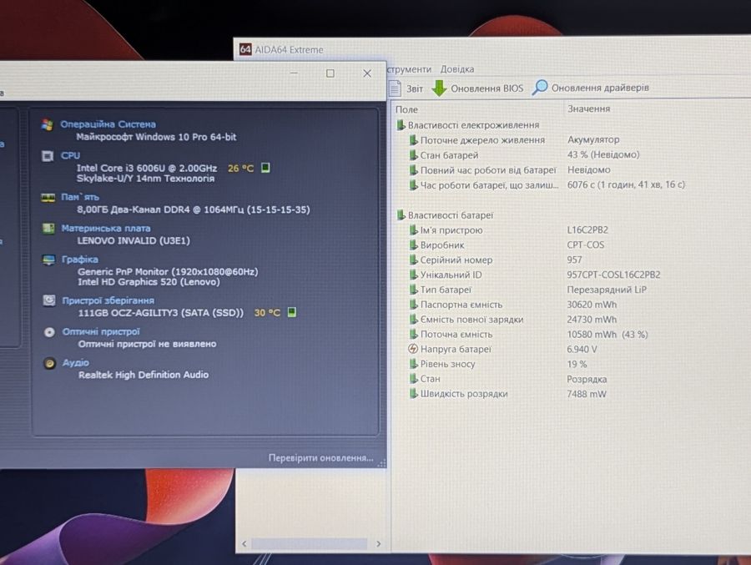
Task: Click the AIDA64 horizontal scrollbar thumb
Action: coord(310,543)
